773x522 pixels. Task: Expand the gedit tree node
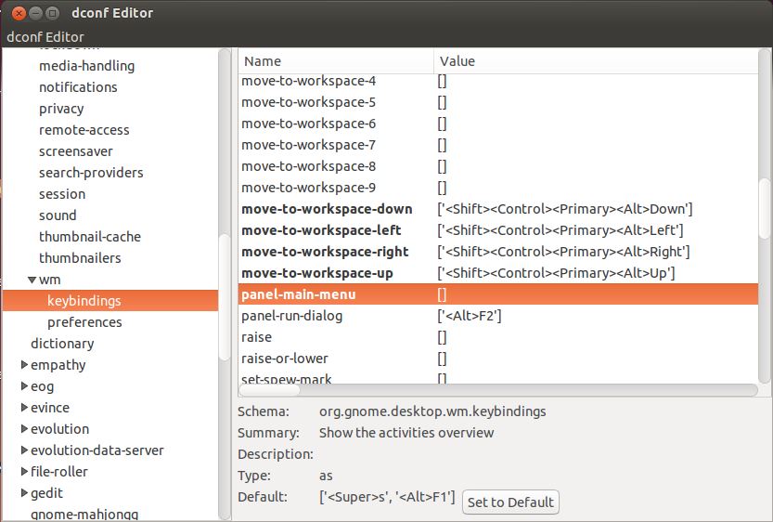coord(24,492)
